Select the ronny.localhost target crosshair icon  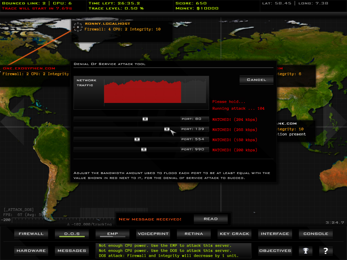coord(78,27)
